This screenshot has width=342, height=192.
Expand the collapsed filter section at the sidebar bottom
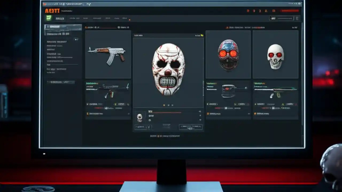pos(60,82)
